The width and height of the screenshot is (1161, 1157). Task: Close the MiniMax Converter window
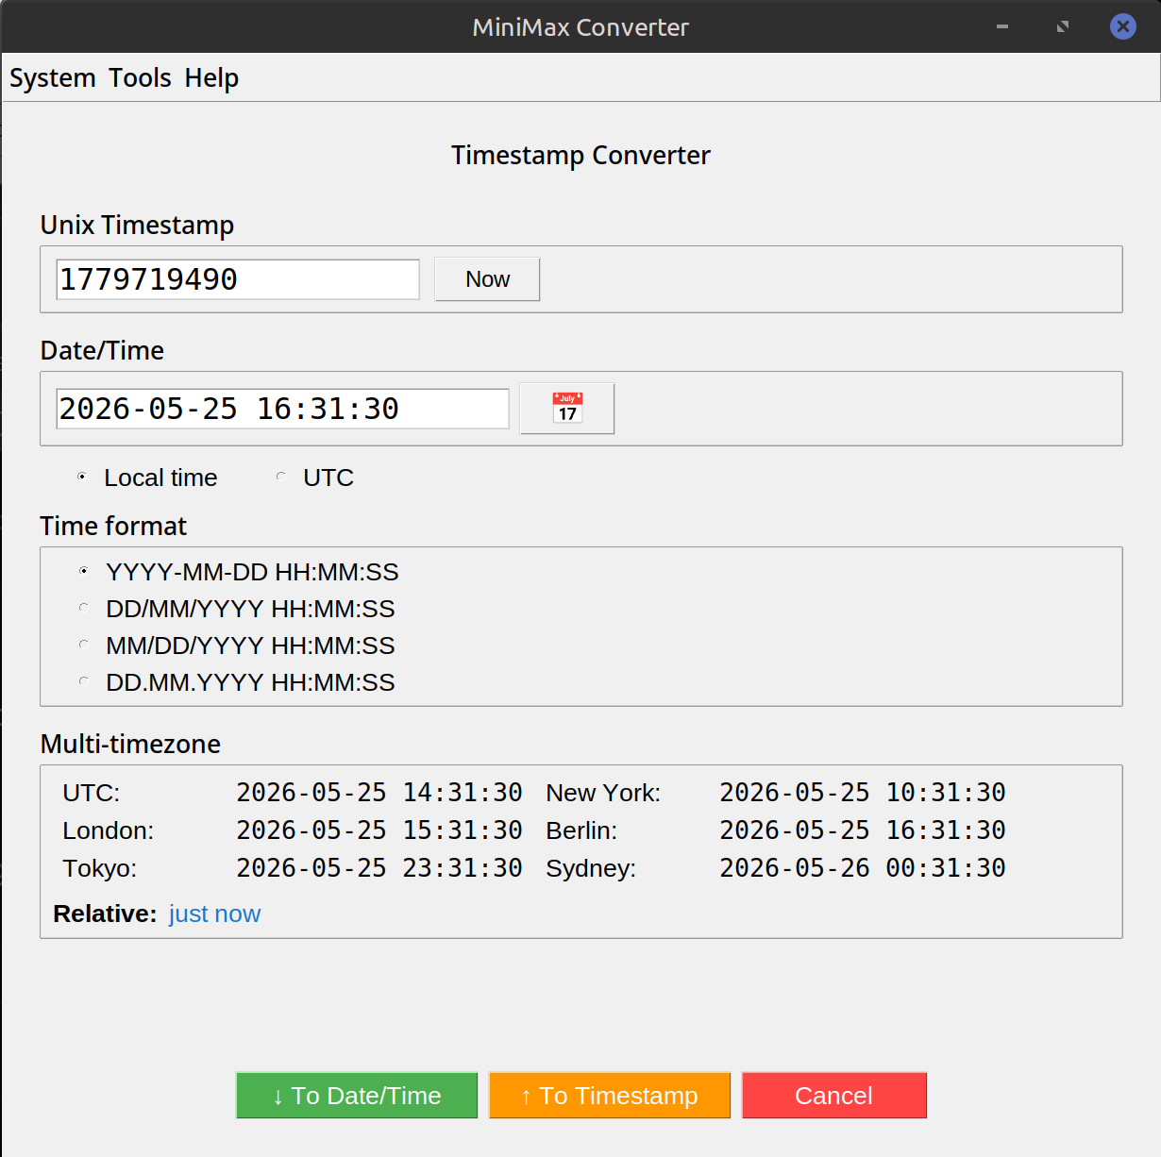1123,26
